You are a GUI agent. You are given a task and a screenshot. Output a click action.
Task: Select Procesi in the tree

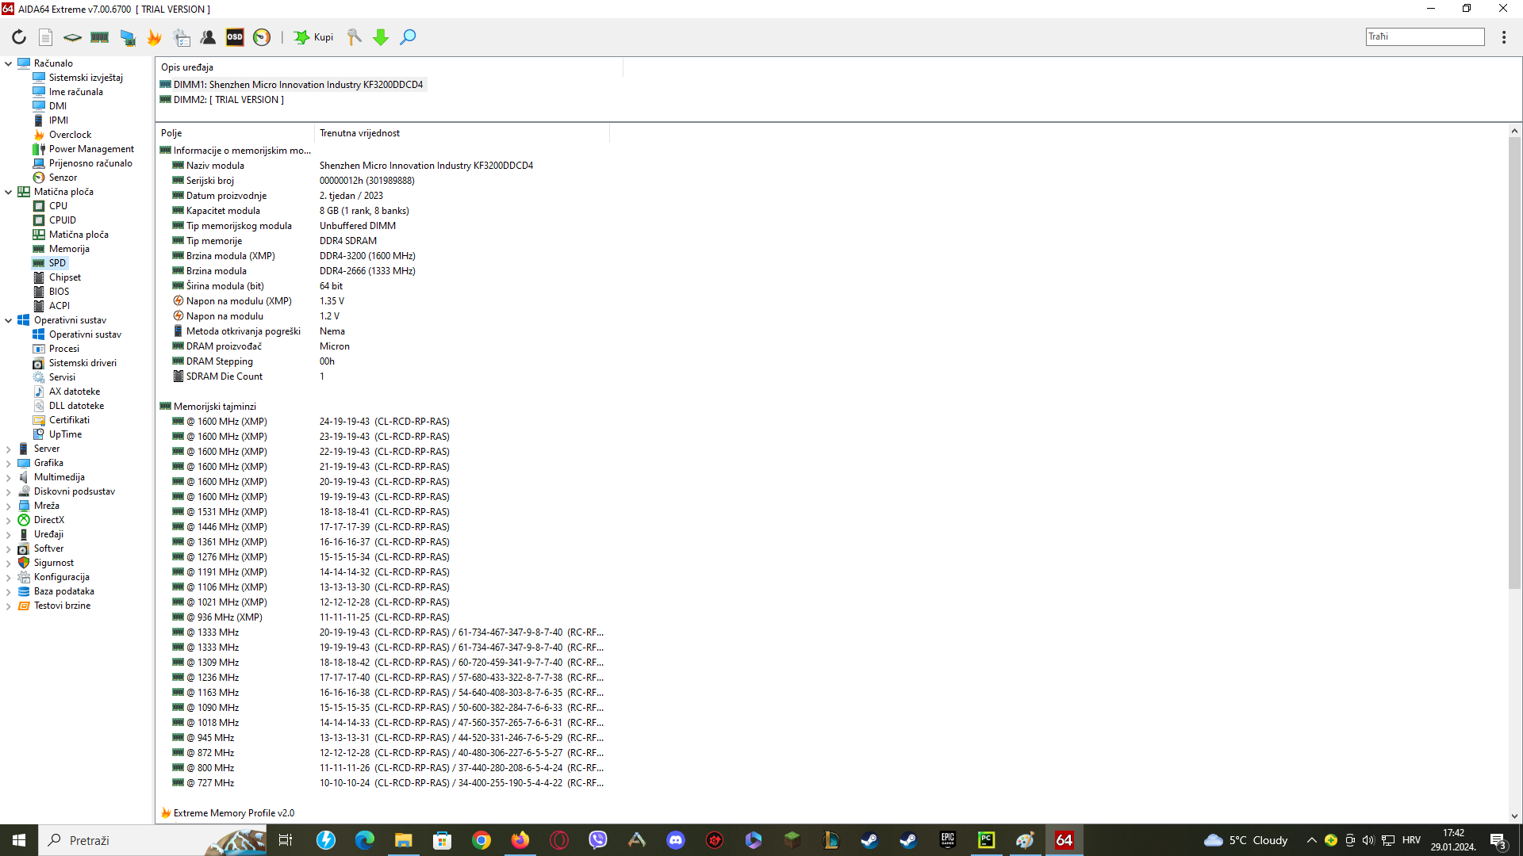coord(64,349)
